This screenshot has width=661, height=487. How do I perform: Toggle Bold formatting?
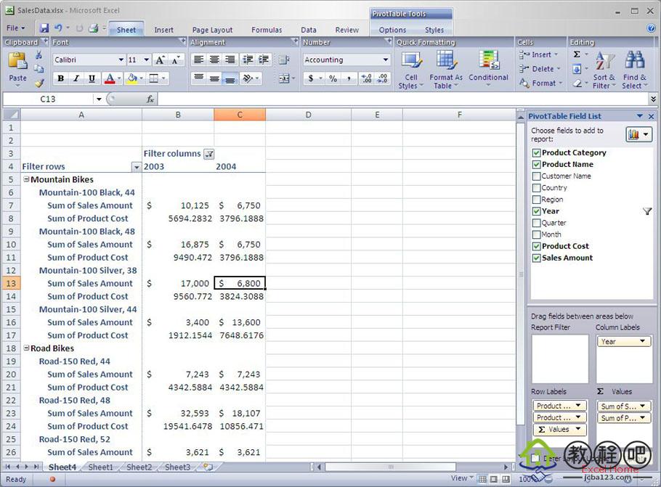point(61,78)
